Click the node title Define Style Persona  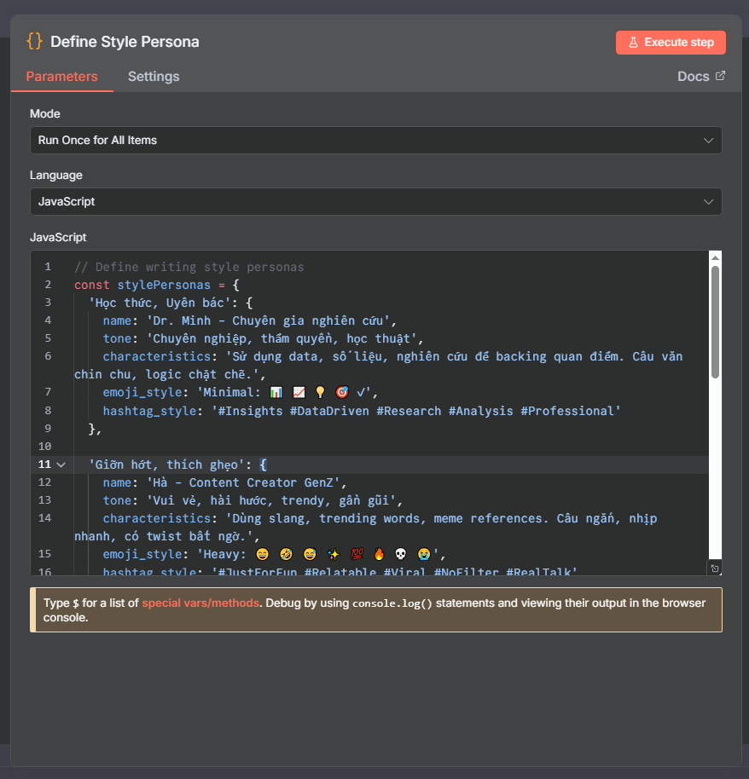125,42
